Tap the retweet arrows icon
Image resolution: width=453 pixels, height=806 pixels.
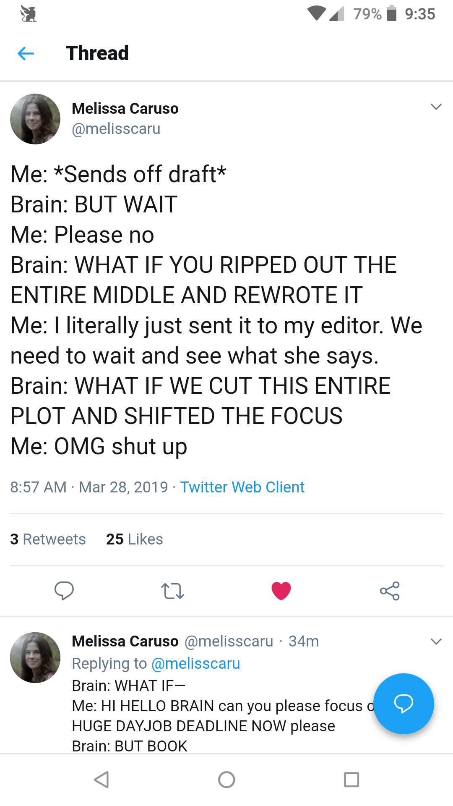pos(172,591)
